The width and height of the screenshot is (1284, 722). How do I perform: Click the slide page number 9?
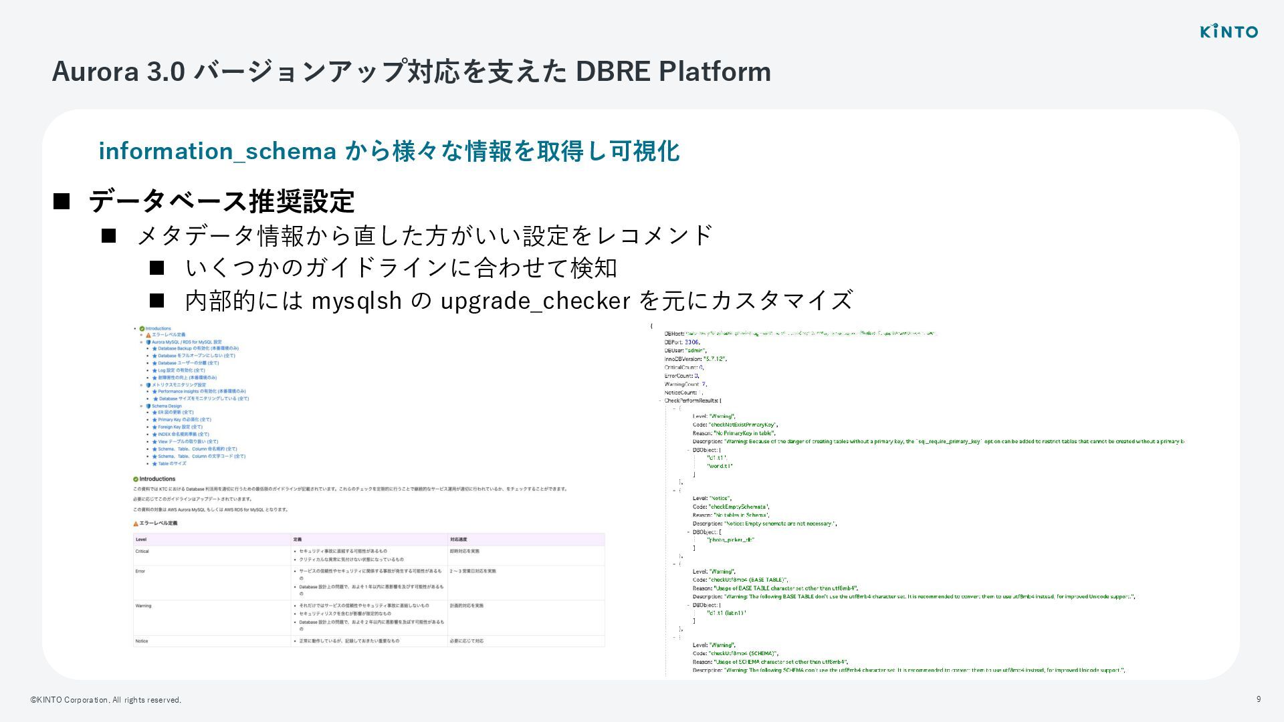coord(1259,699)
